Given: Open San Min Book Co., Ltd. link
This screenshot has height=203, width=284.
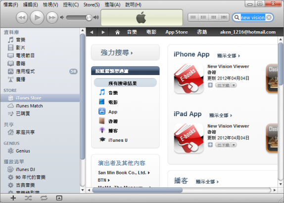Looking at the screenshot, I should point(124,173).
